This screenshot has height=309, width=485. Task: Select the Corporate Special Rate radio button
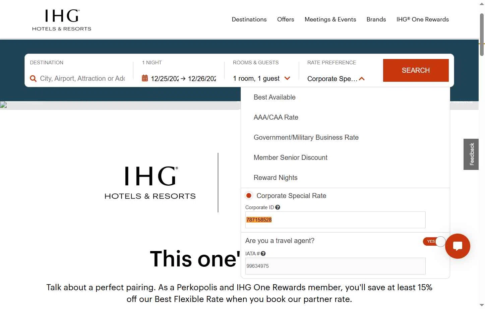tap(249, 195)
